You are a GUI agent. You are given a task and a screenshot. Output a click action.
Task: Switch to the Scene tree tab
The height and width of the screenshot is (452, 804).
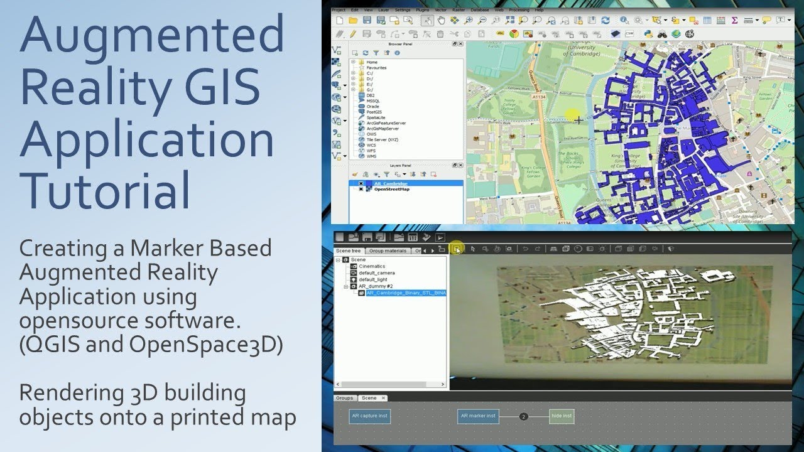click(349, 250)
